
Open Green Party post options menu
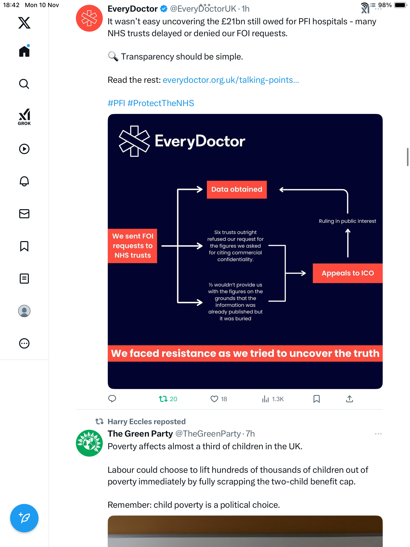(x=378, y=434)
